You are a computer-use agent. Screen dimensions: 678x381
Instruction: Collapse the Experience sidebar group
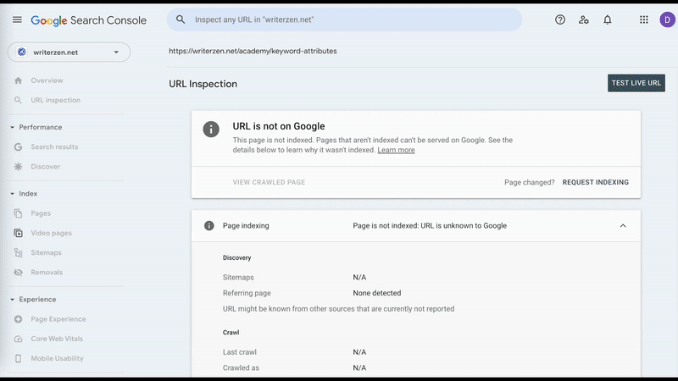[x=12, y=299]
